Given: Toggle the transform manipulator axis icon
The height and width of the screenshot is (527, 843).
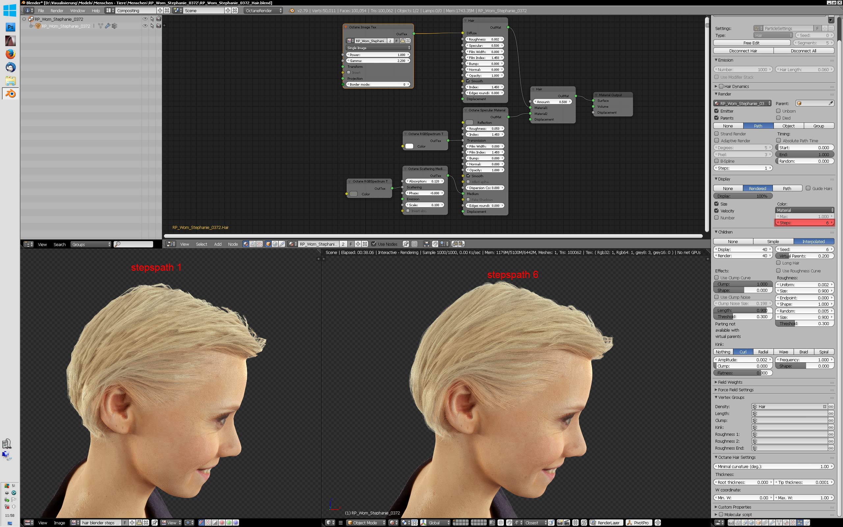Looking at the screenshot, I should coord(423,523).
